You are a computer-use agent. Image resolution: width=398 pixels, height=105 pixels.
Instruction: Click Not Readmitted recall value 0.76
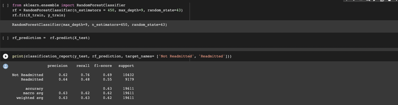coord(85,75)
